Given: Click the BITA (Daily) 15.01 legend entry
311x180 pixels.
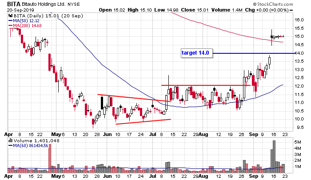Looking at the screenshot, I should [48, 16].
